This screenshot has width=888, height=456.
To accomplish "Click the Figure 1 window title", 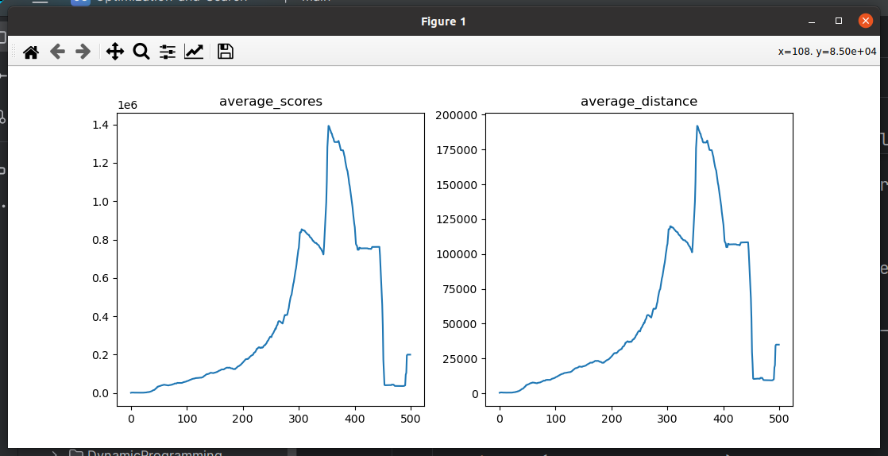I will (x=443, y=21).
